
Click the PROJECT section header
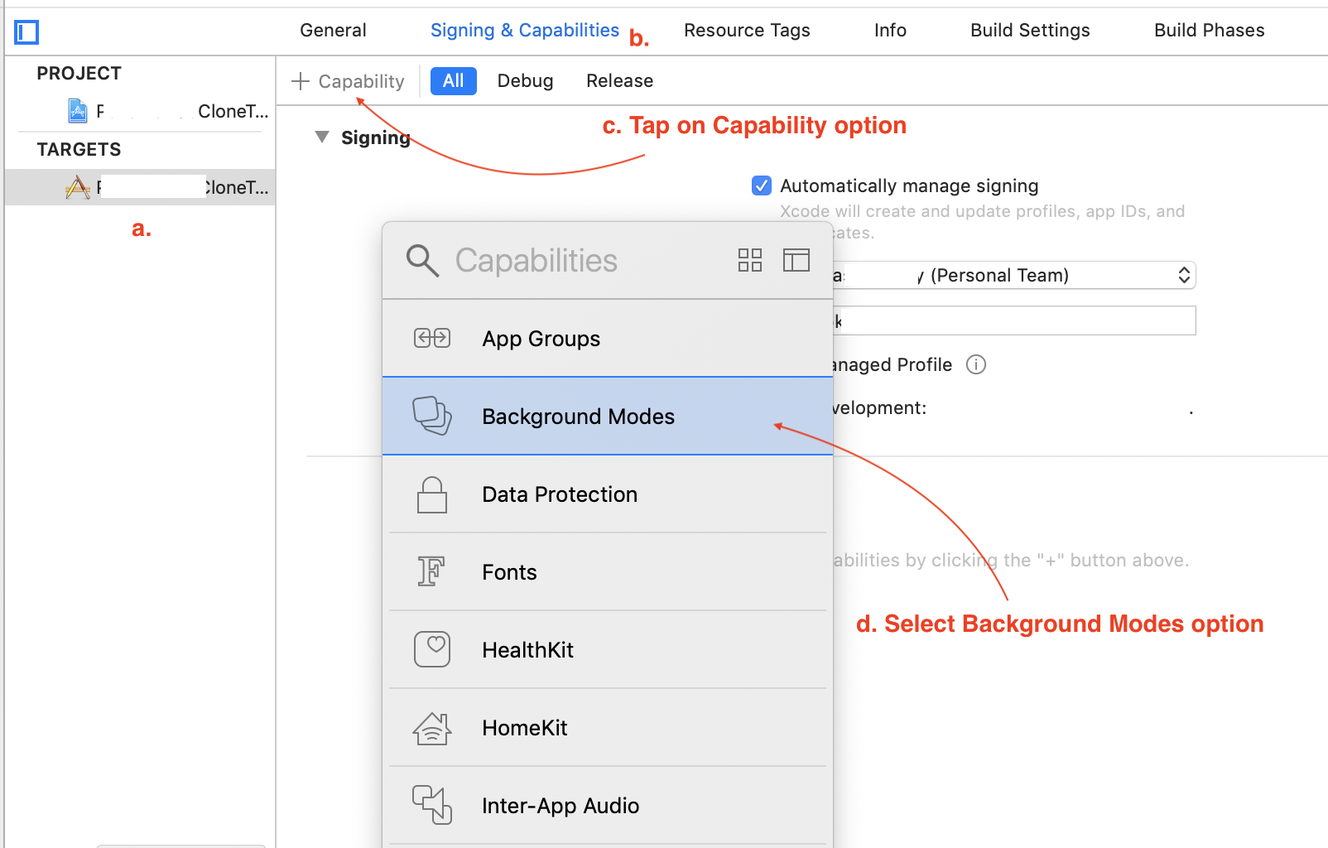[x=79, y=73]
